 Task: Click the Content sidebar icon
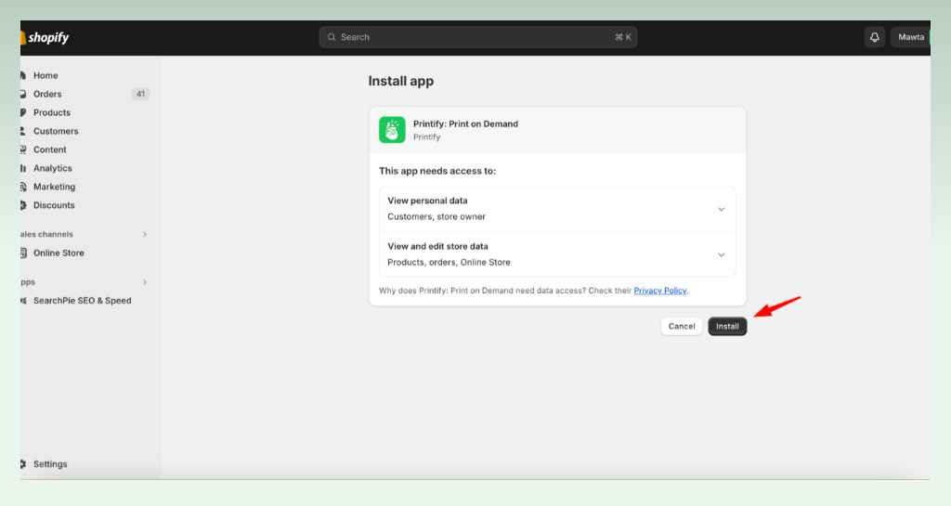point(23,149)
